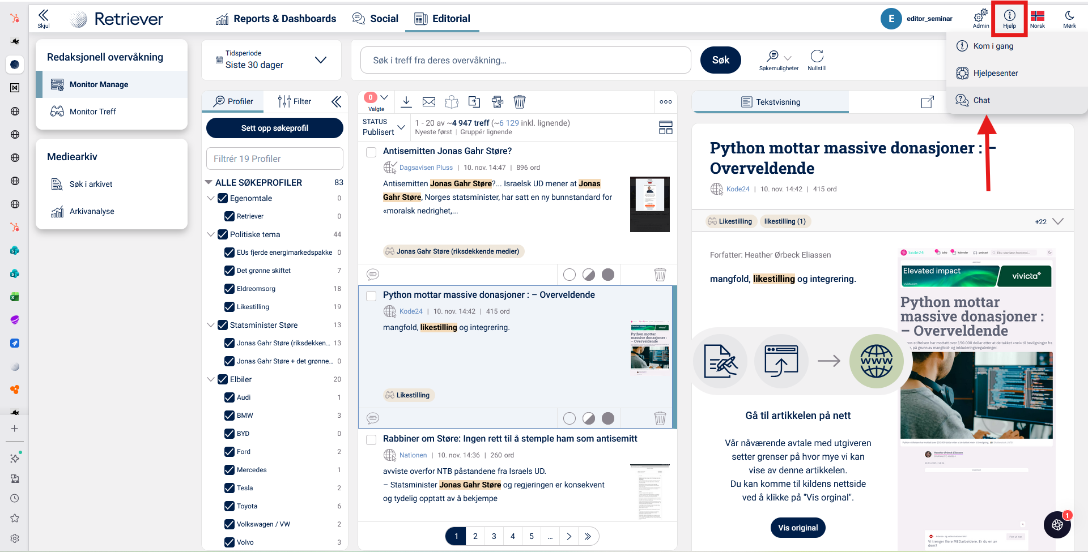Collapse sidebar with Skjul icon
Screen dimensions: 1088x552
[44, 18]
